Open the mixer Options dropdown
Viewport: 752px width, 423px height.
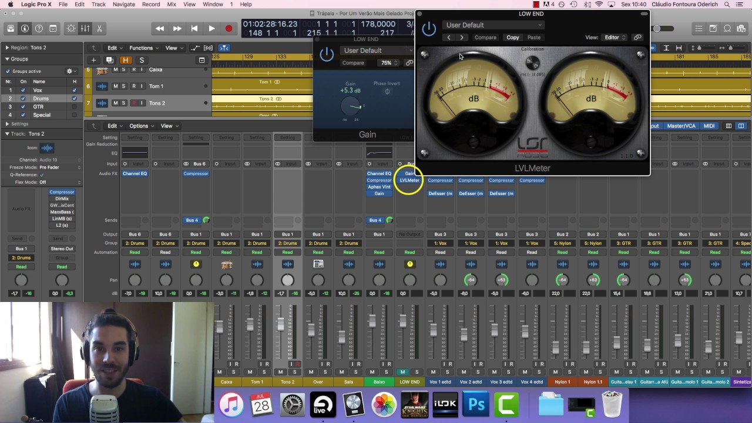tap(142, 126)
